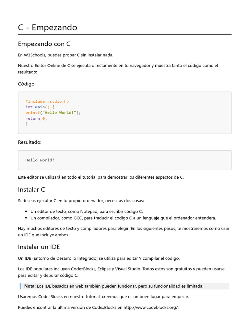Click the codeblocks.org URL link
Image resolution: width=249 pixels, height=332 pixels.
151,307
